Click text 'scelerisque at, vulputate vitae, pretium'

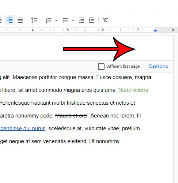94,128
